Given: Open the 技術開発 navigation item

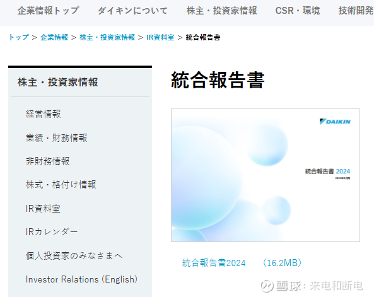Looking at the screenshot, I should pos(356,11).
